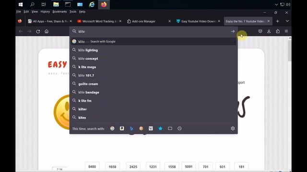Open Task View on the taskbar
The height and width of the screenshot is (172, 307).
point(44,4)
